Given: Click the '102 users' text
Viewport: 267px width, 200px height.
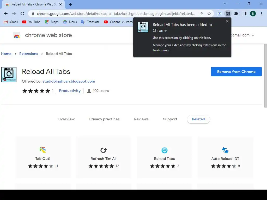Looking at the screenshot, I should point(101,91).
